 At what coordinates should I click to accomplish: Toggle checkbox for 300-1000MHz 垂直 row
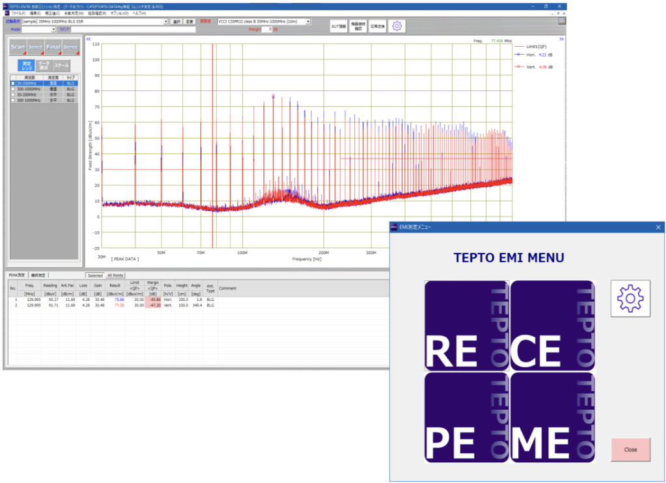click(x=13, y=89)
